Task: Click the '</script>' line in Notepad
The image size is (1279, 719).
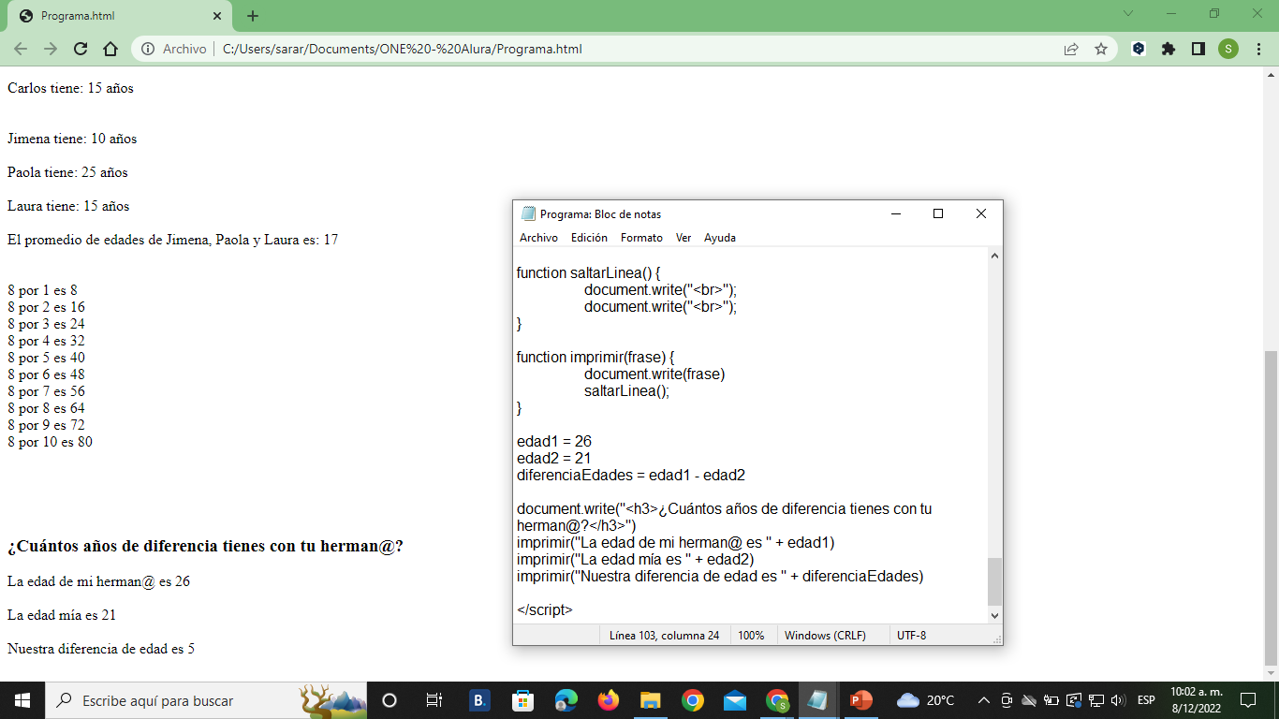Action: pyautogui.click(x=545, y=610)
